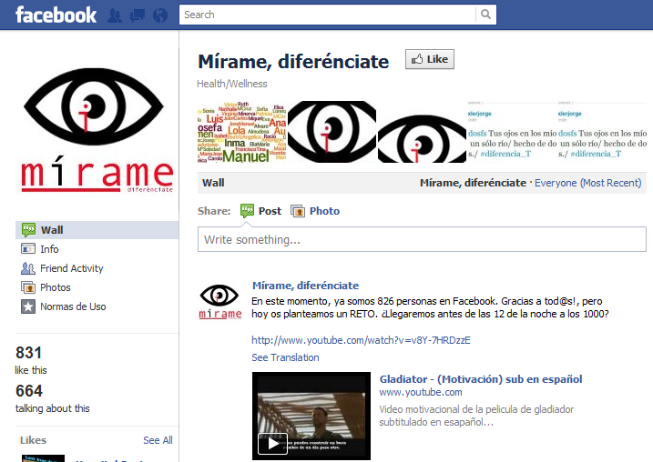Click the green Post quote icon
Image resolution: width=653 pixels, height=462 pixels.
[248, 211]
